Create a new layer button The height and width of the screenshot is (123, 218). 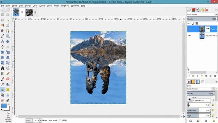[189, 76]
